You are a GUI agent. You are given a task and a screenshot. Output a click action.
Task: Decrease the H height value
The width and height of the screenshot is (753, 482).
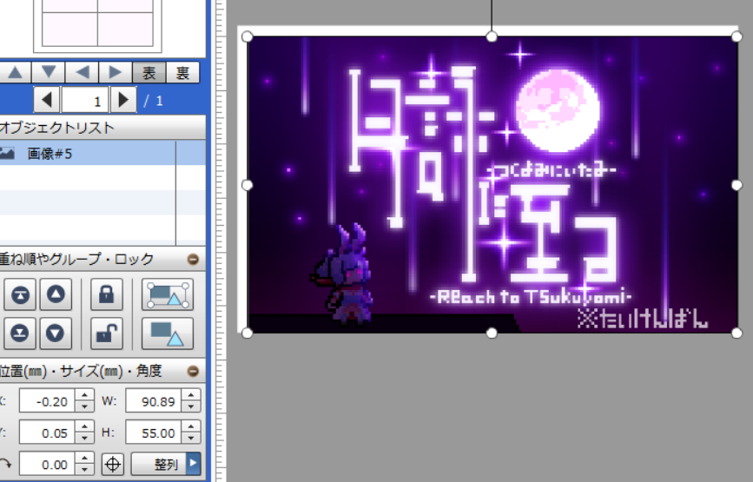tap(191, 439)
